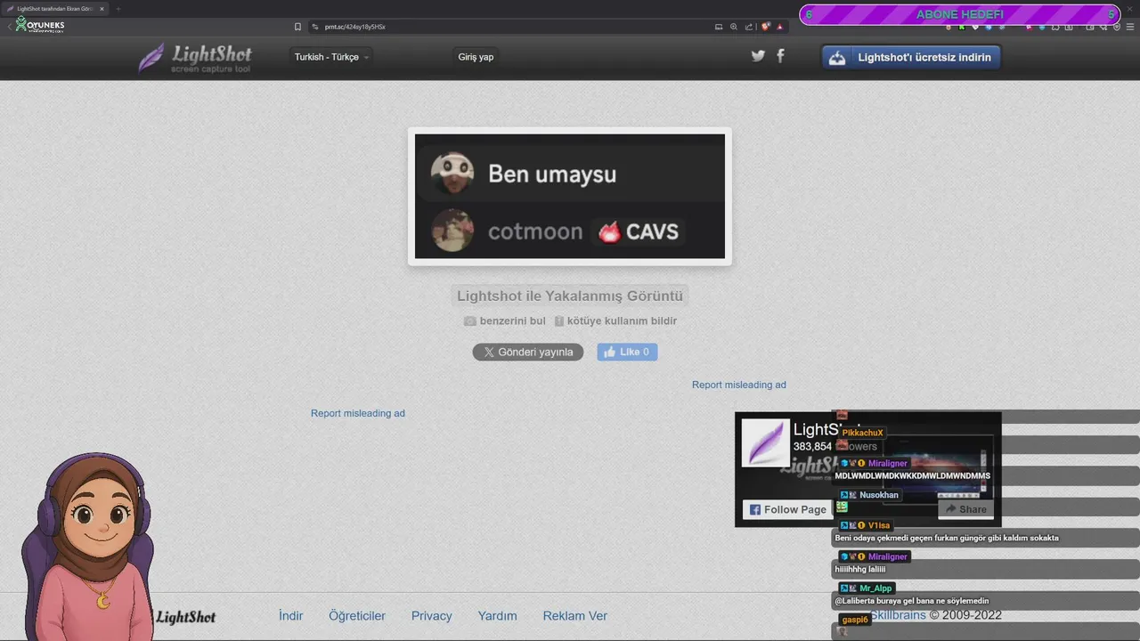Click the LightShot feather logo in header

click(194, 57)
